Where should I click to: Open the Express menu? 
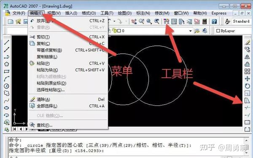point(219,13)
